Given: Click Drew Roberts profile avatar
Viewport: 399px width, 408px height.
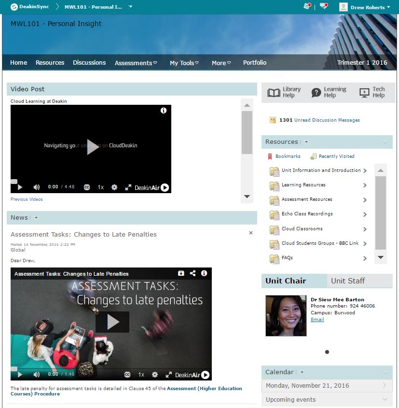Looking at the screenshot, I should click(344, 7).
